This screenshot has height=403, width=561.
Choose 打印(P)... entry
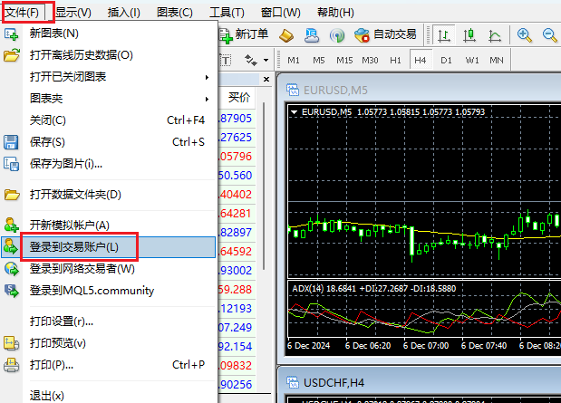point(109,365)
